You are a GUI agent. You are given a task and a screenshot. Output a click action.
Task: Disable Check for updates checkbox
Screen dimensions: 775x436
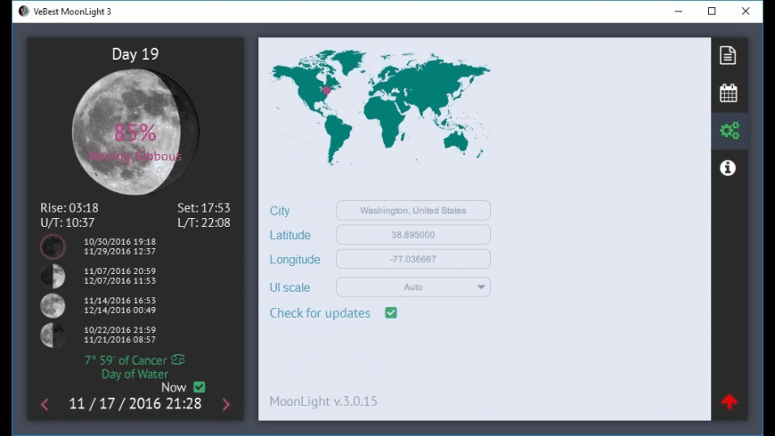click(x=391, y=312)
